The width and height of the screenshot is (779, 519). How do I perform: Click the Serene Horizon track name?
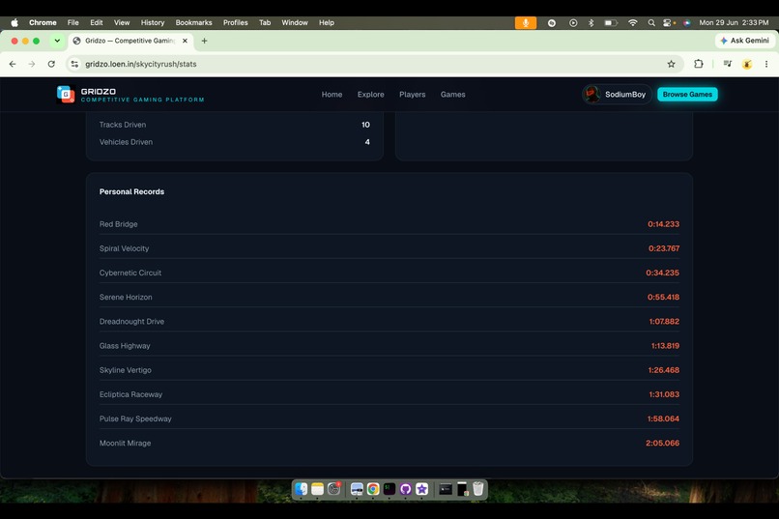[126, 297]
